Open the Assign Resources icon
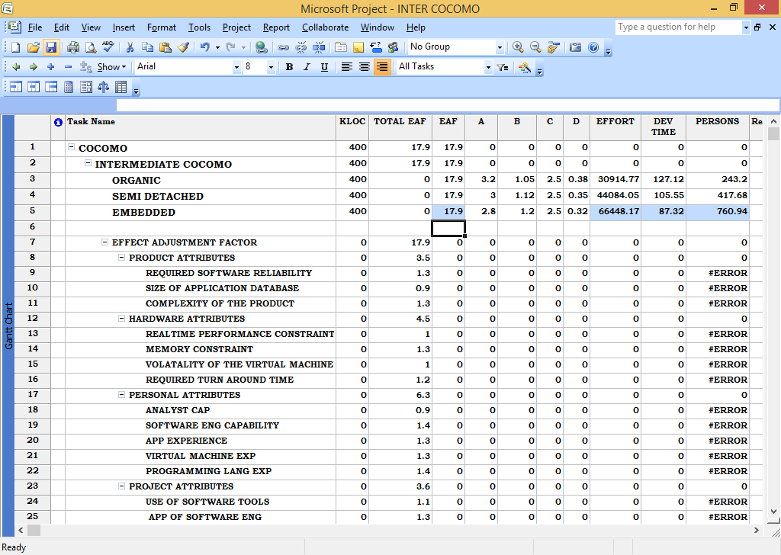The width and height of the screenshot is (781, 555). click(394, 47)
